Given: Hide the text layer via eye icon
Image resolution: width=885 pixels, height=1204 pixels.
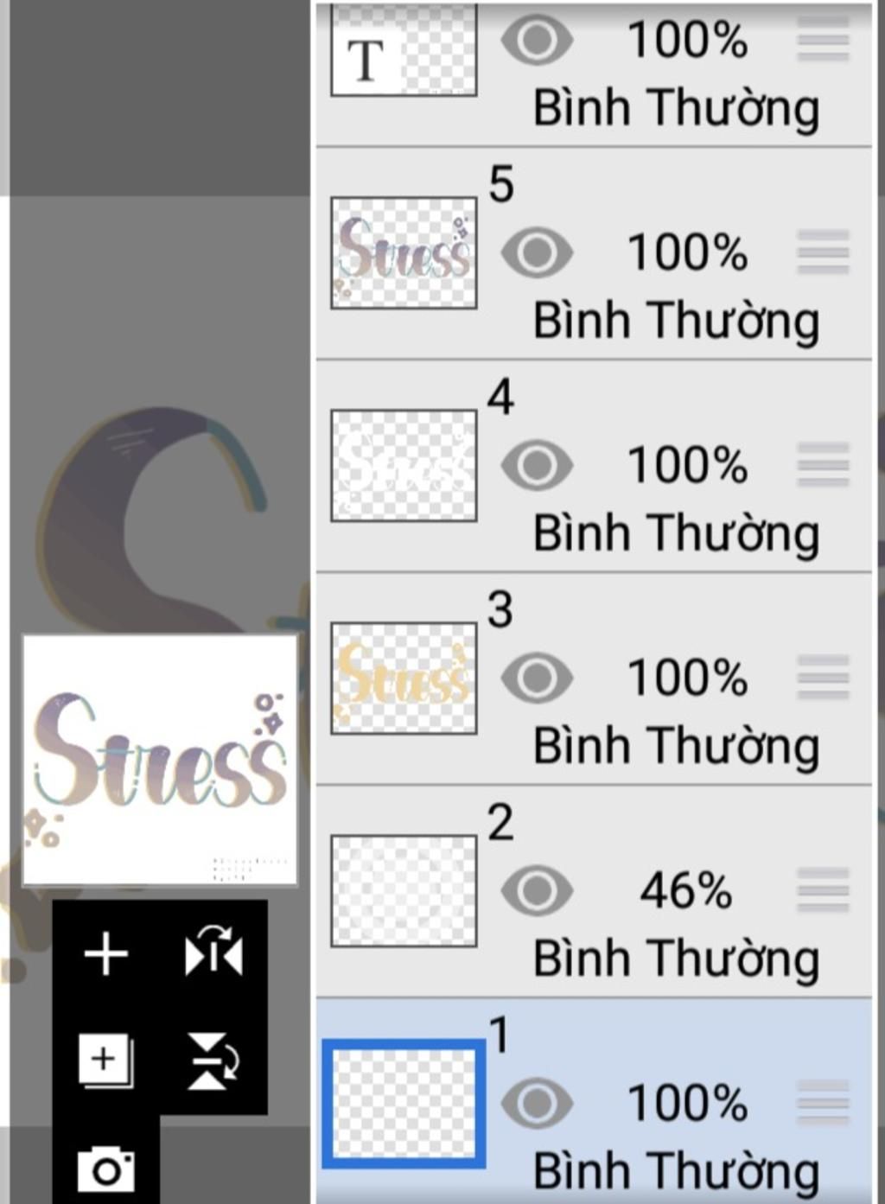Looking at the screenshot, I should coord(537,40).
